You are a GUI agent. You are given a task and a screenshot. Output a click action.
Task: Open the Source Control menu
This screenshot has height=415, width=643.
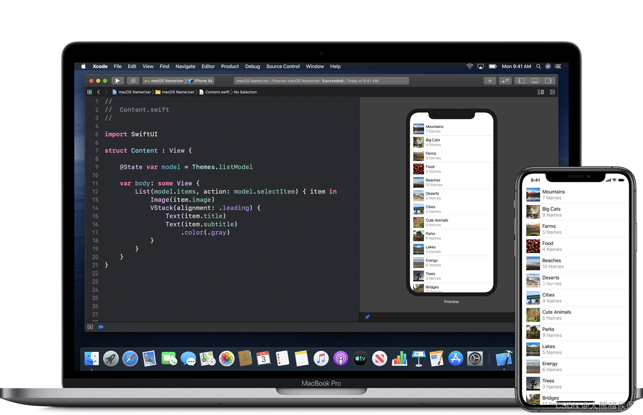(x=282, y=66)
